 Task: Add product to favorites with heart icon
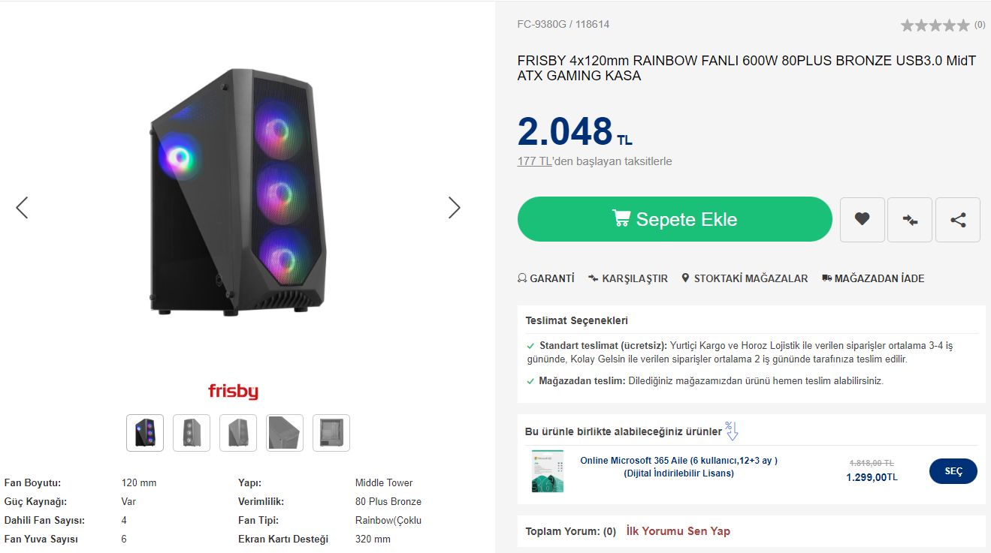pos(862,220)
